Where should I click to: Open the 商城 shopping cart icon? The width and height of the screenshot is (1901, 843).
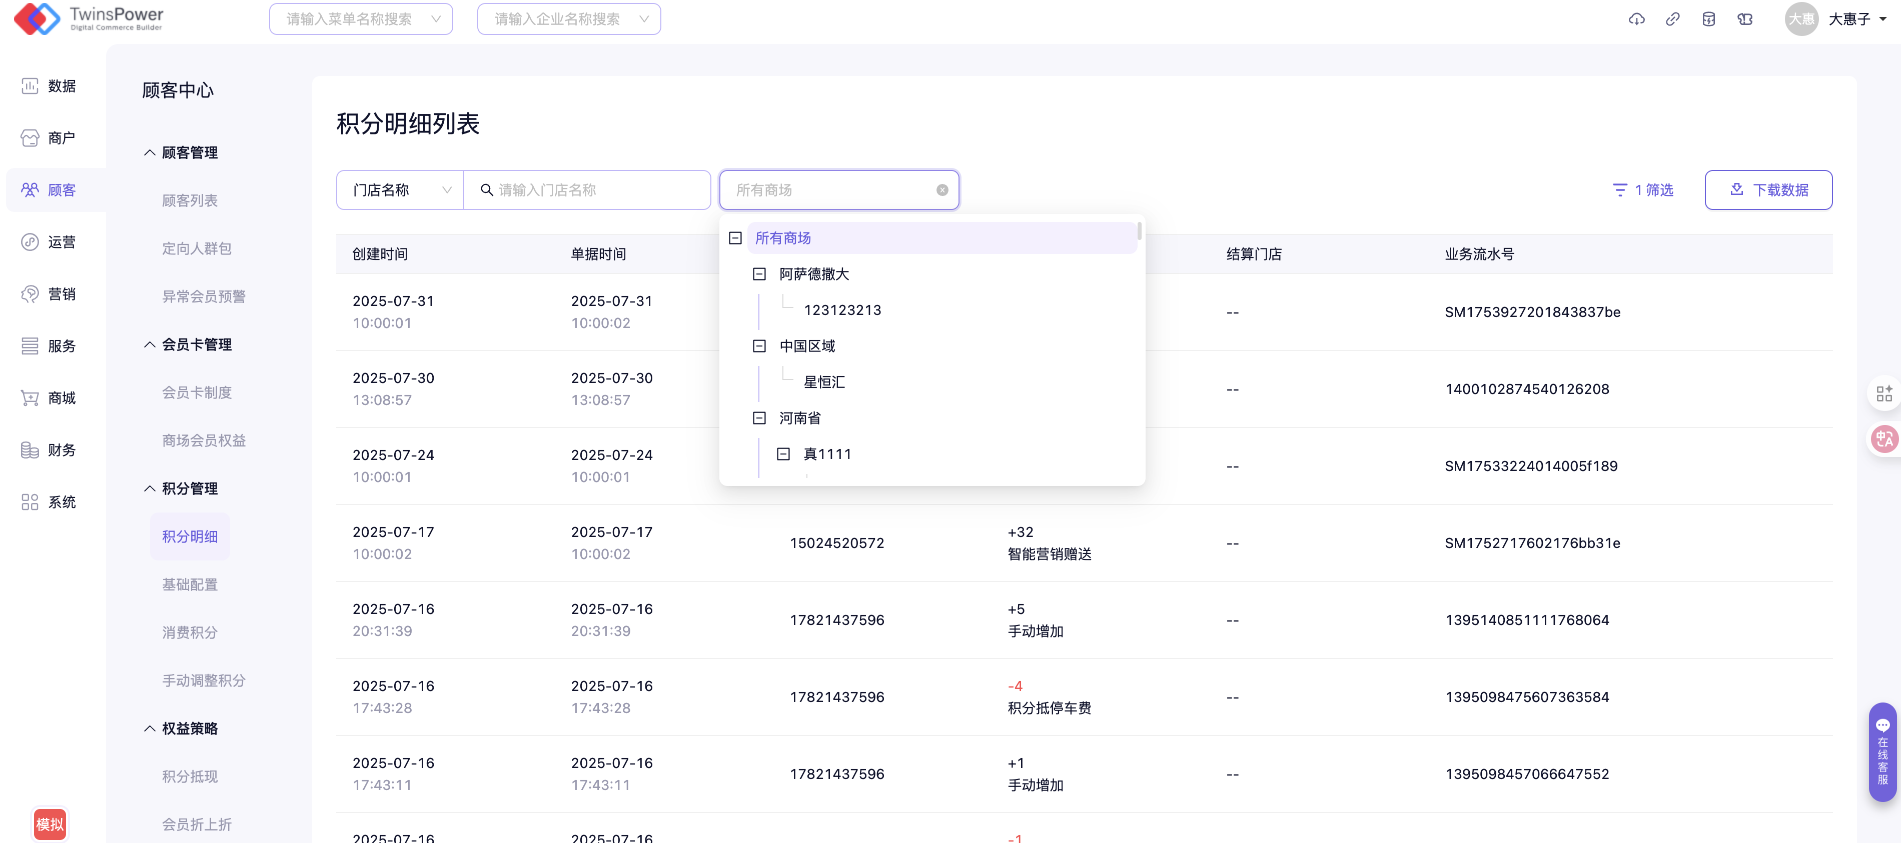30,398
